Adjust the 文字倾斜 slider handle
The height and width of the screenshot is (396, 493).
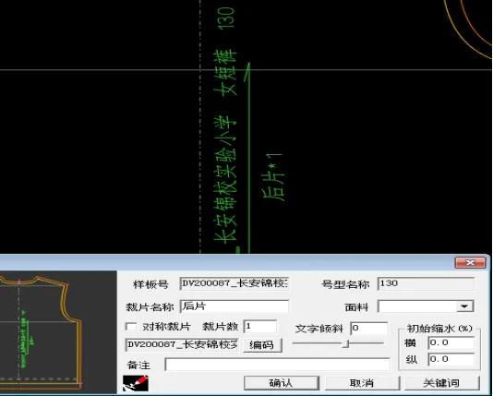tap(345, 343)
